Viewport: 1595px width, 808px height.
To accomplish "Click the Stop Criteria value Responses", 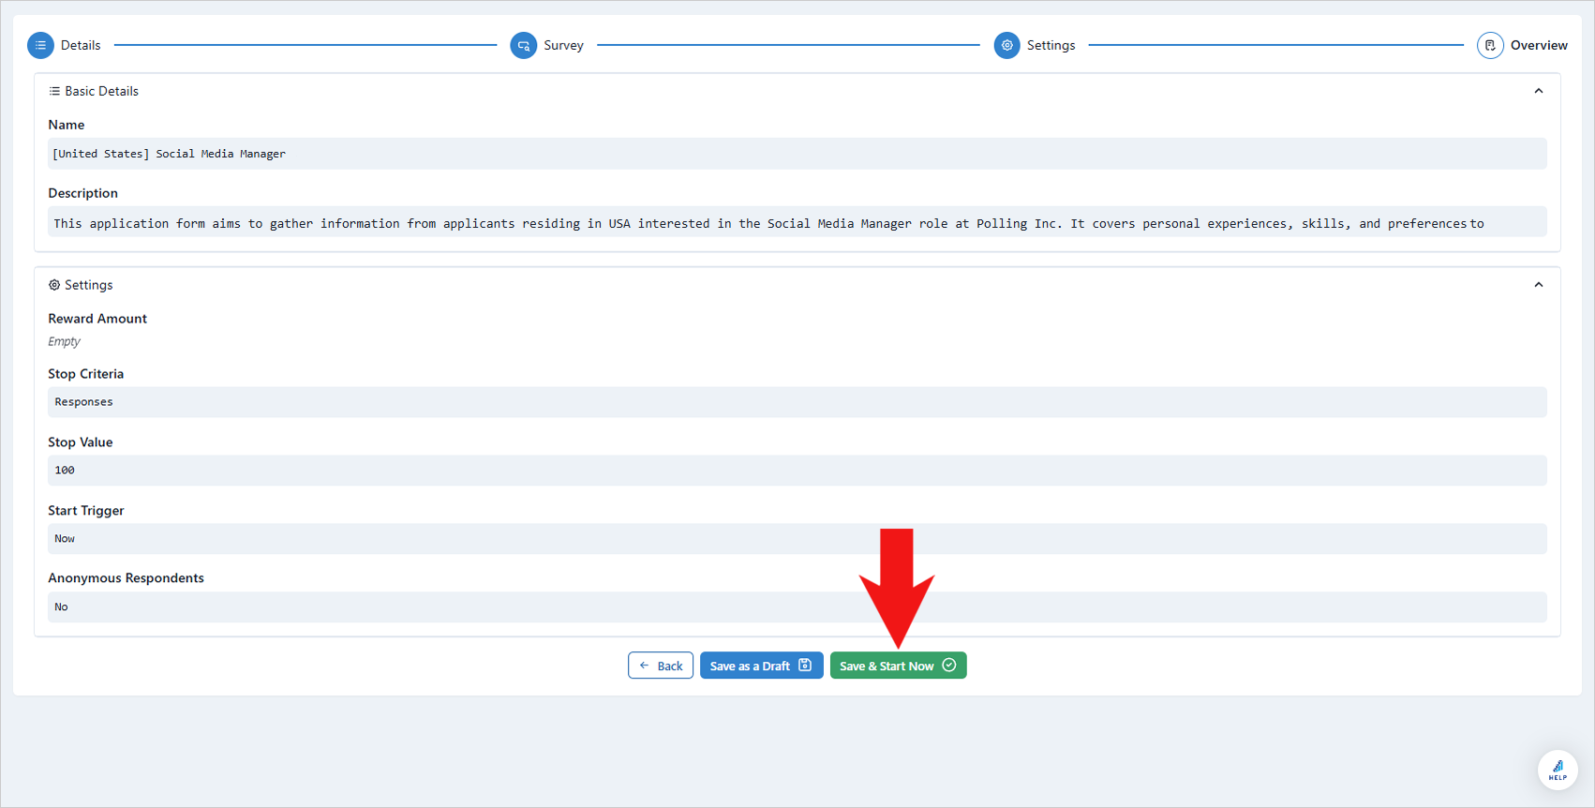I will (797, 402).
